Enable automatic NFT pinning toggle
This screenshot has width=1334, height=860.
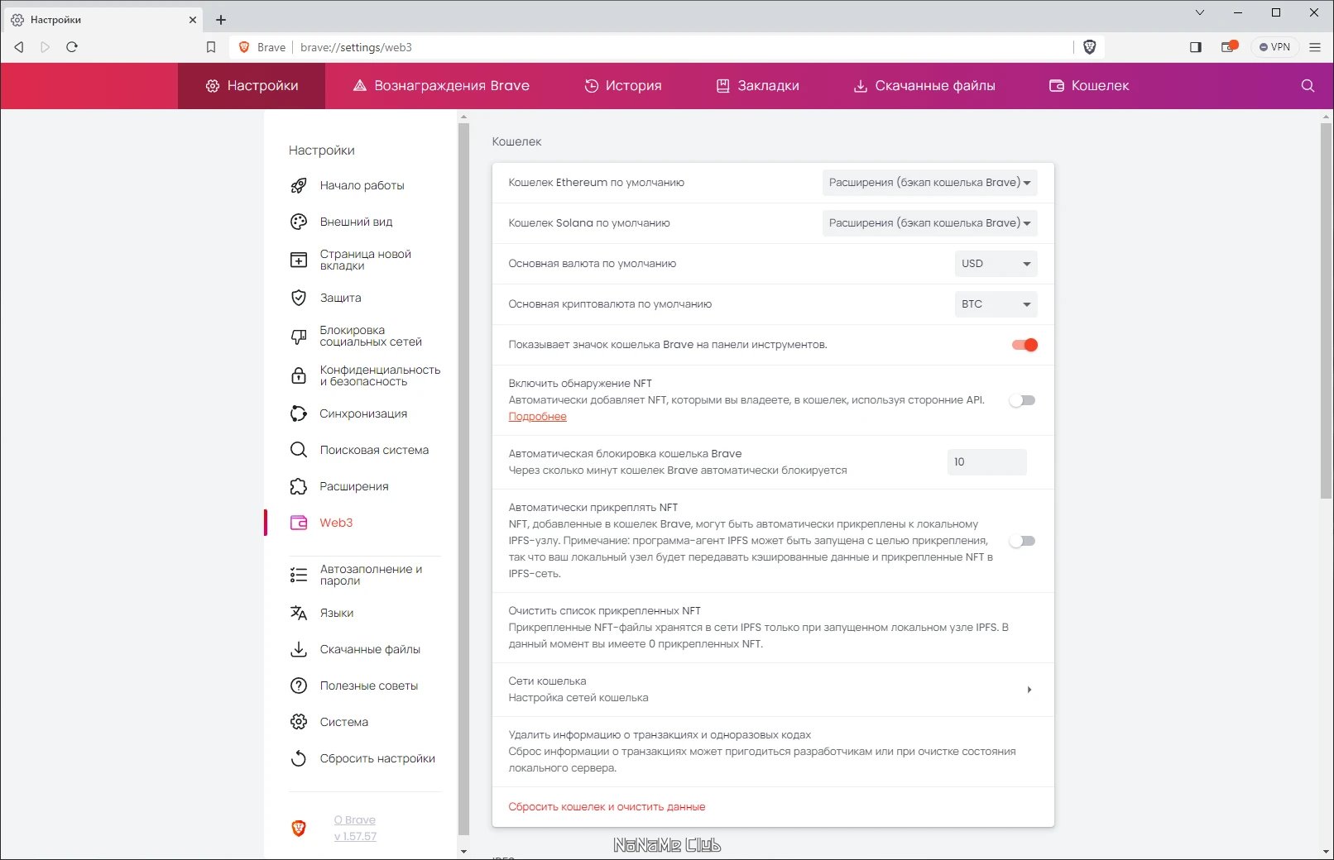[x=1023, y=541]
